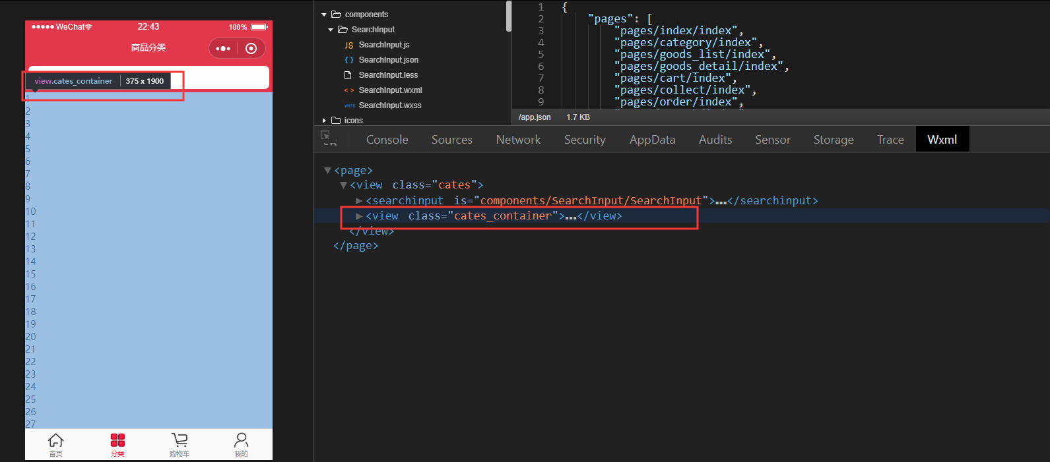
Task: Switch to the Audits tab
Action: (715, 140)
